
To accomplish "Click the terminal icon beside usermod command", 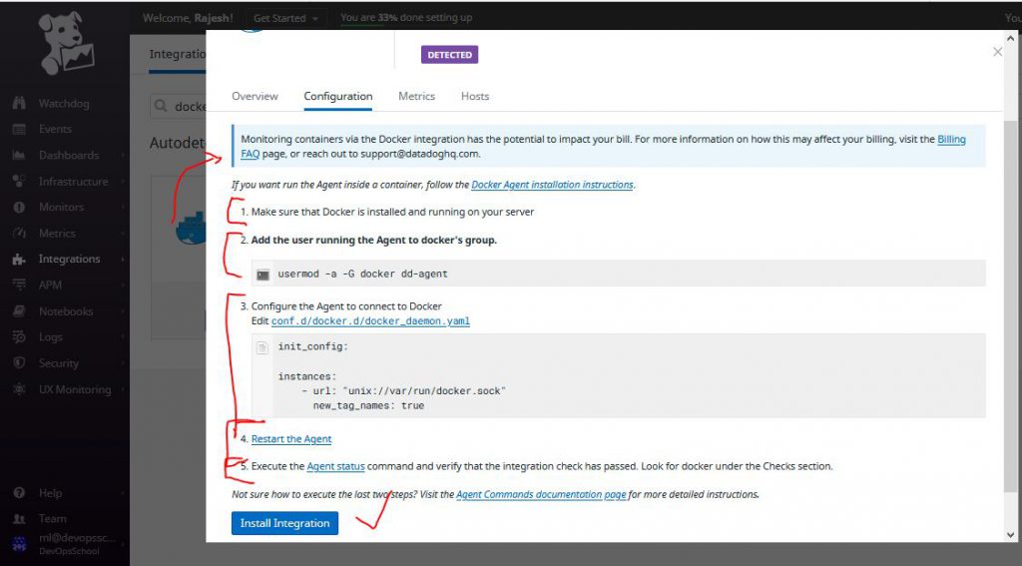I will pos(262,275).
